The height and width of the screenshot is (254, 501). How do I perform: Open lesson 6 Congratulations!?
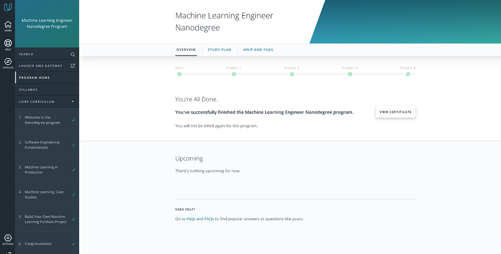pyautogui.click(x=47, y=244)
